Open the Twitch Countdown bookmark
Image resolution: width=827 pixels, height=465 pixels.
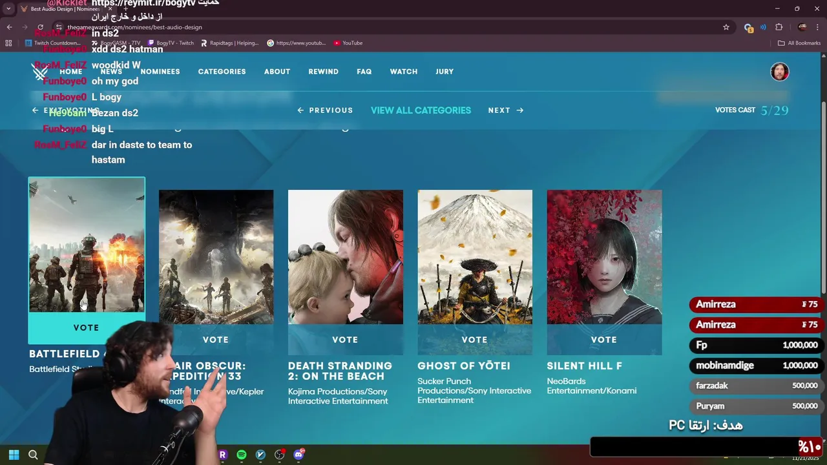click(52, 43)
